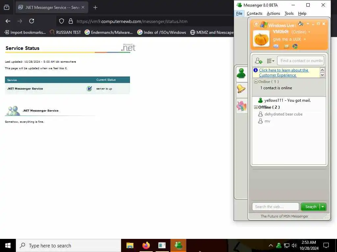Click the offline icon beside mv
337x252 pixels.
(x=260, y=121)
